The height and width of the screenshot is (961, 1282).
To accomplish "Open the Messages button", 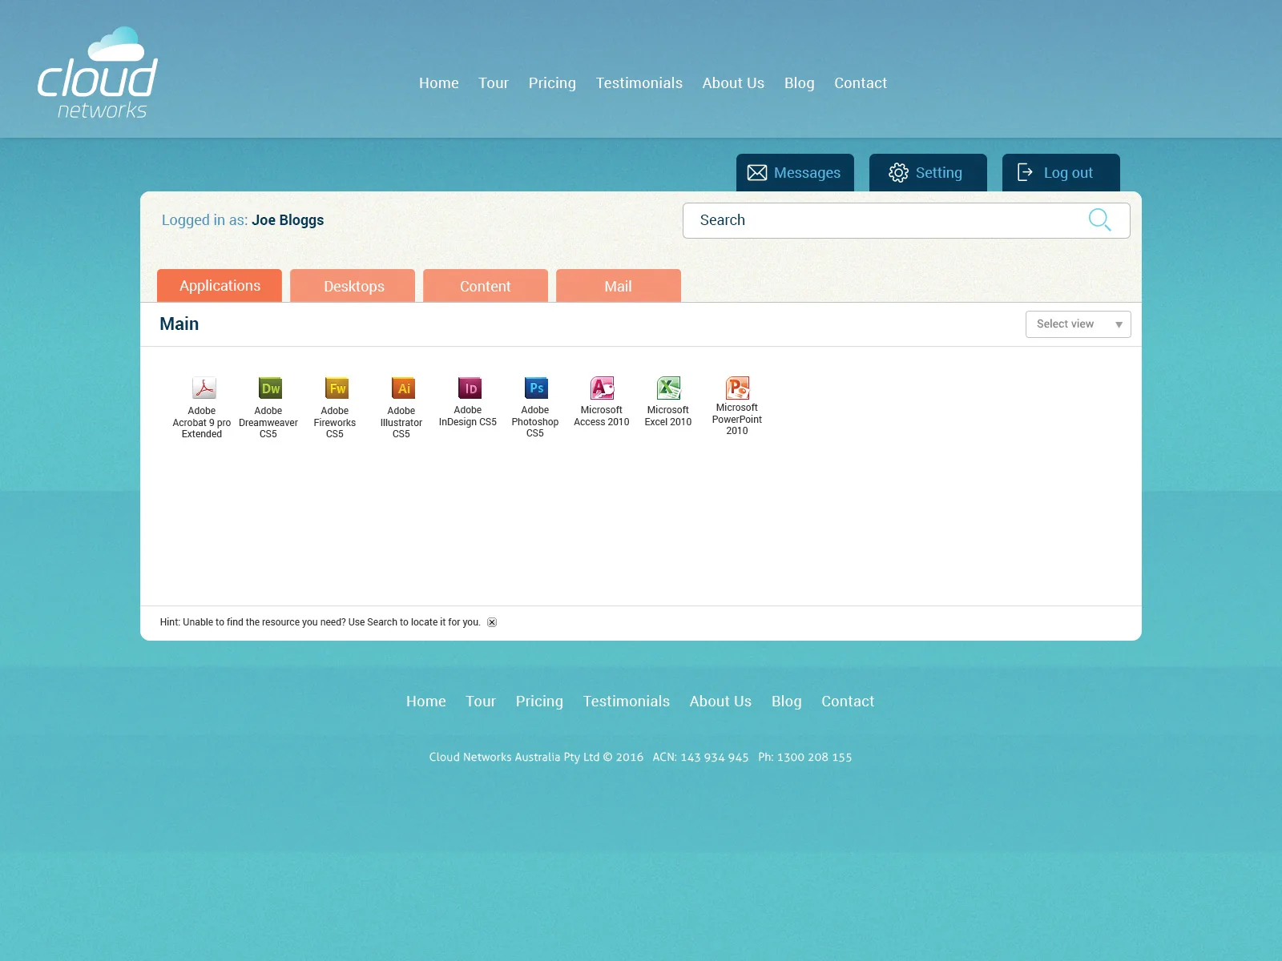I will (x=795, y=173).
